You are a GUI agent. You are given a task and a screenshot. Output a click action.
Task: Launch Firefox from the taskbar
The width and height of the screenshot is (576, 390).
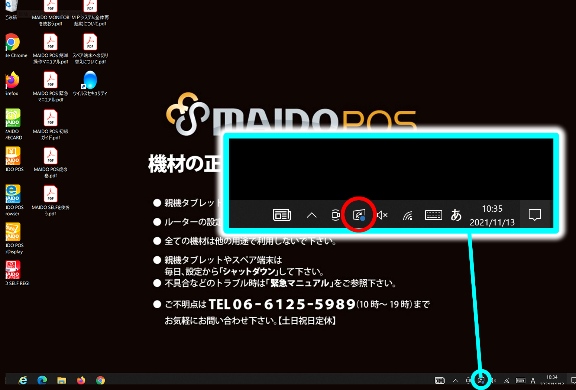(x=81, y=380)
